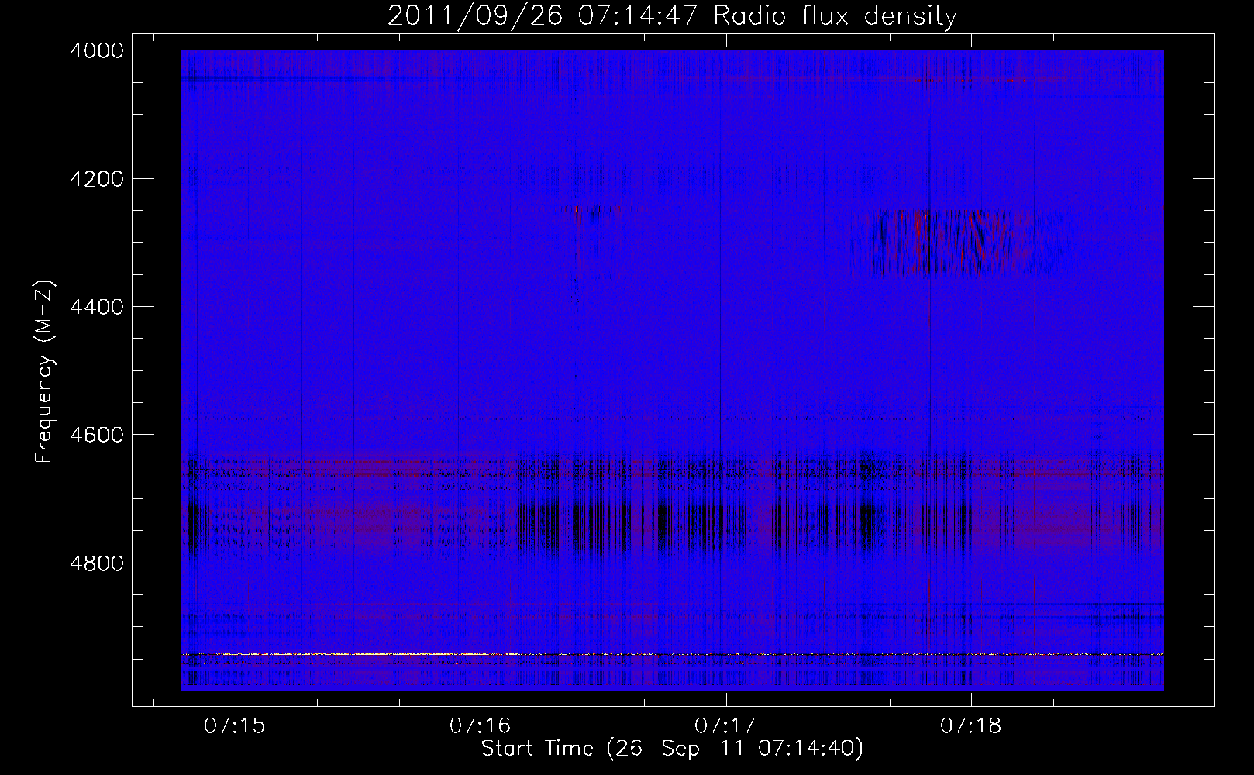Click the 07:15 time tick label
The height and width of the screenshot is (775, 1254).
235,725
